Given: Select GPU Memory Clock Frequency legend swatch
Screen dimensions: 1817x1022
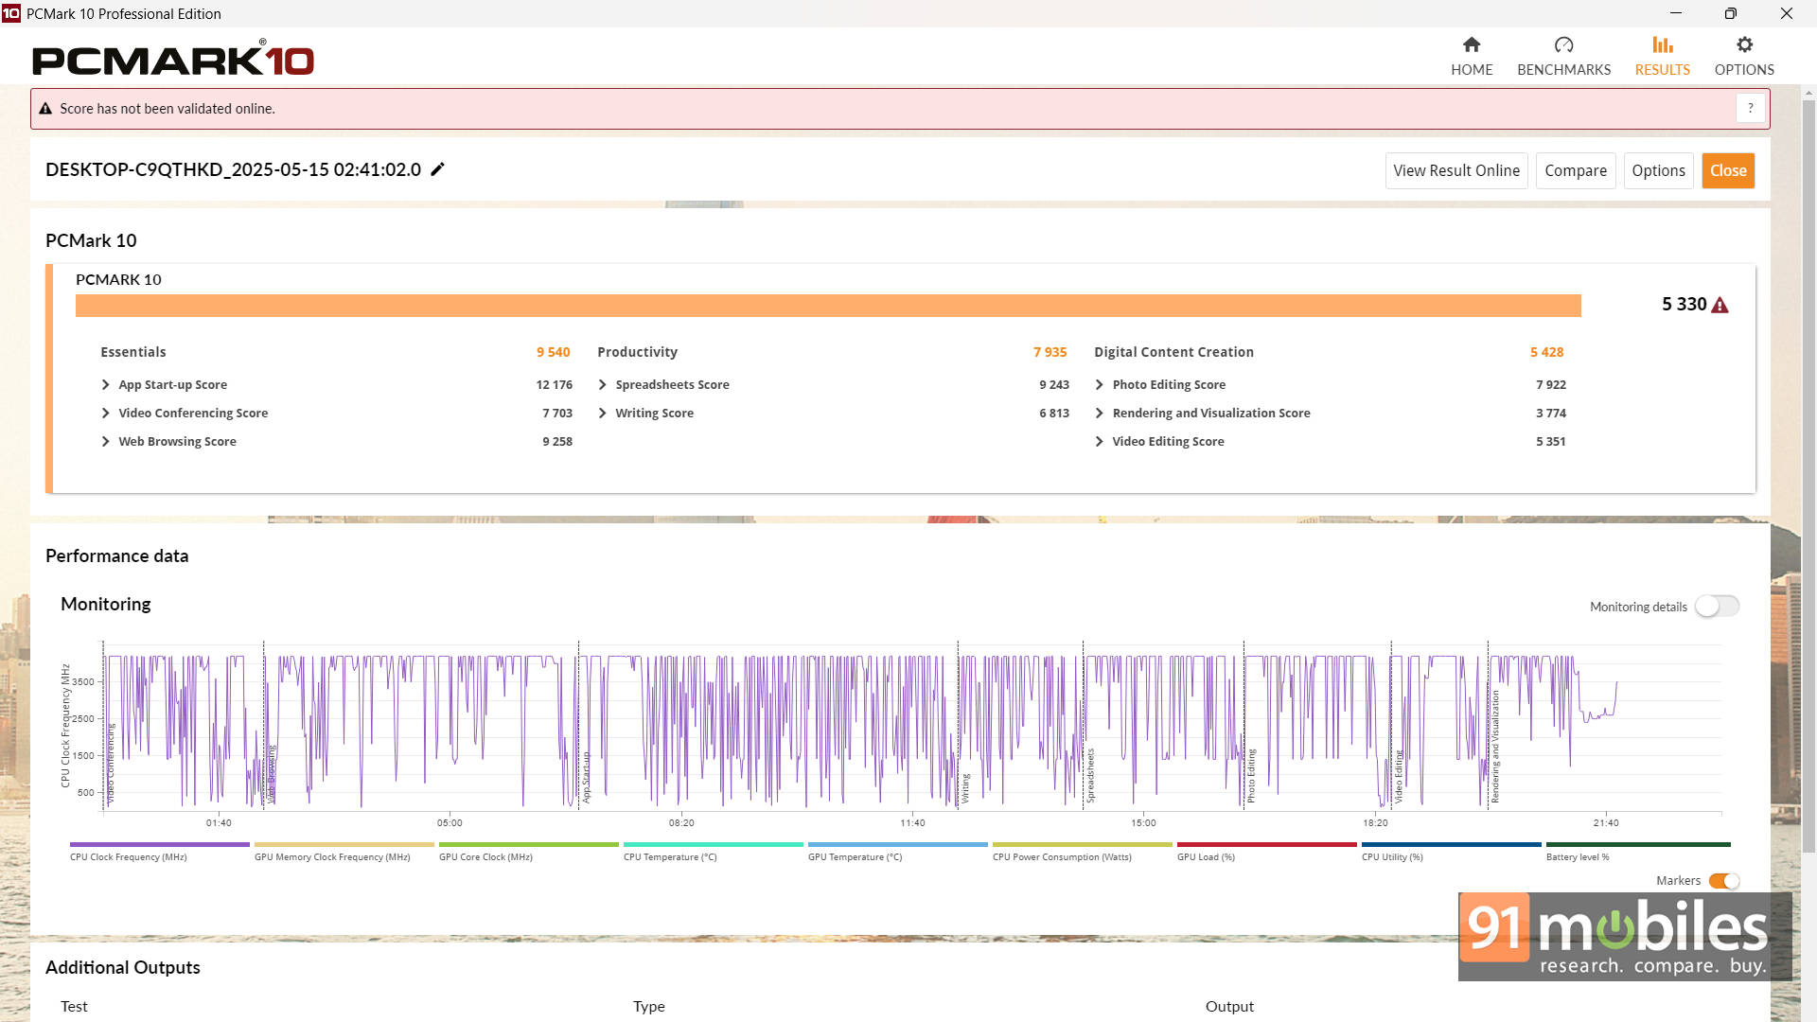Looking at the screenshot, I should 344,844.
